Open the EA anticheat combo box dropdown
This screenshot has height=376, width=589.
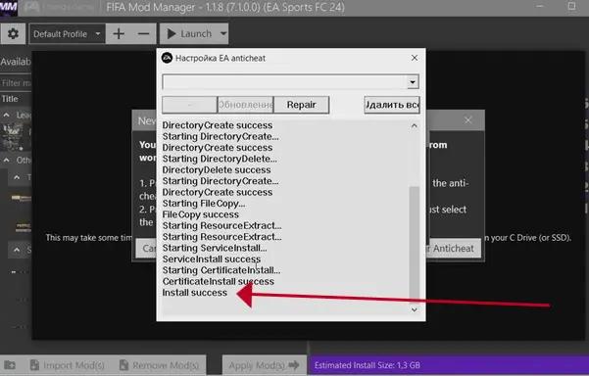tap(413, 82)
